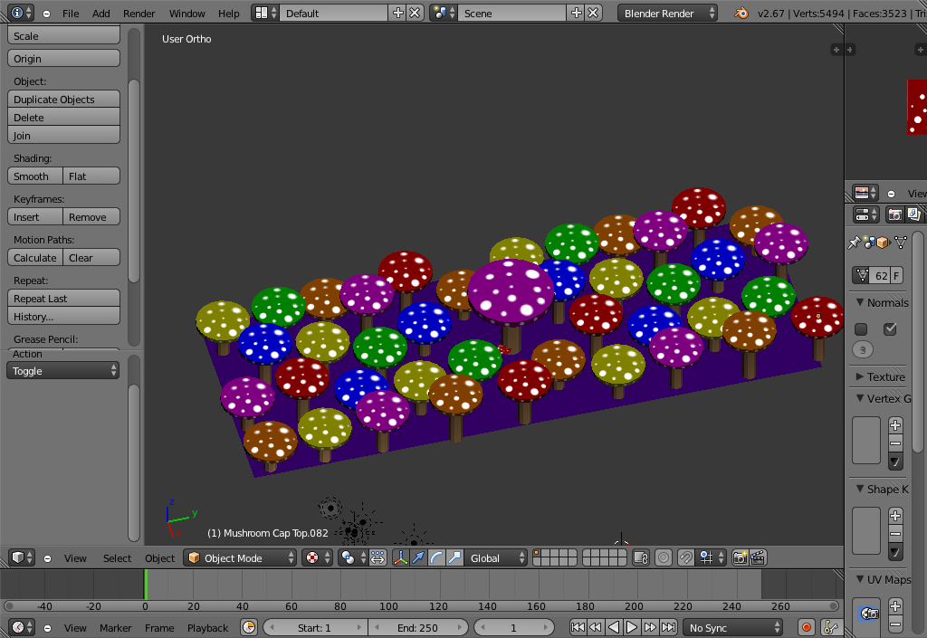This screenshot has width=927, height=638.
Task: Click the OpenGL render camera icon
Action: (x=741, y=558)
